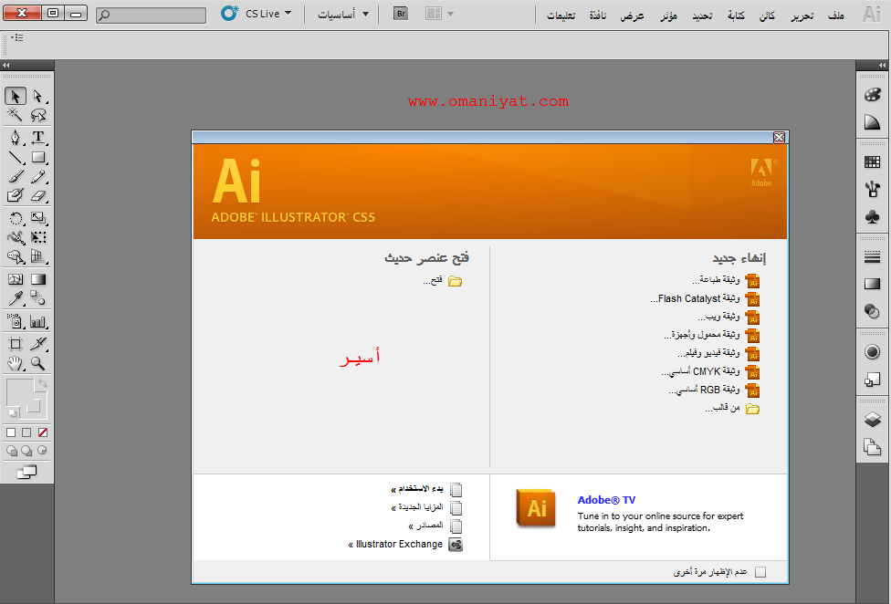891x604 pixels.
Task: Select the Symbol Sprayer tool
Action: pos(16,321)
